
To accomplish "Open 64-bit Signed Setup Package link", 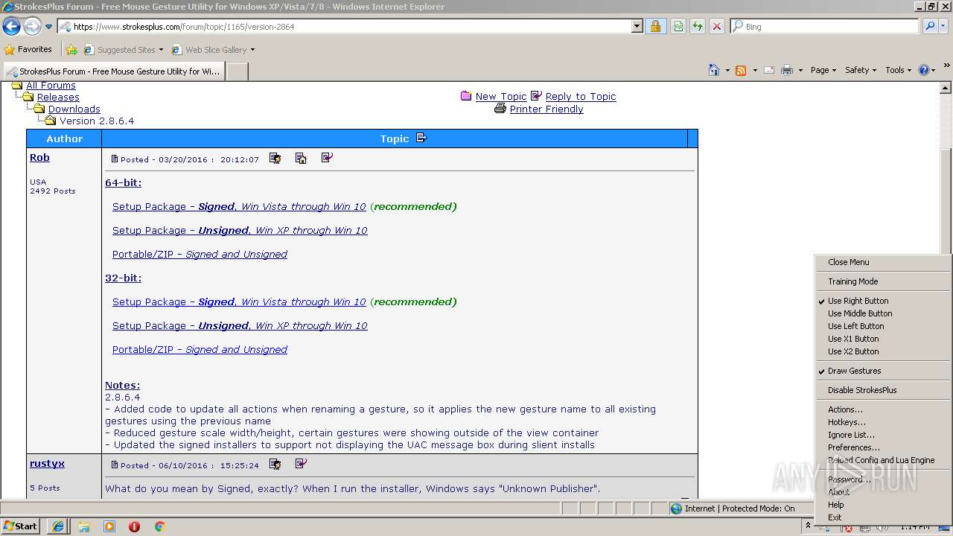I will [x=239, y=206].
